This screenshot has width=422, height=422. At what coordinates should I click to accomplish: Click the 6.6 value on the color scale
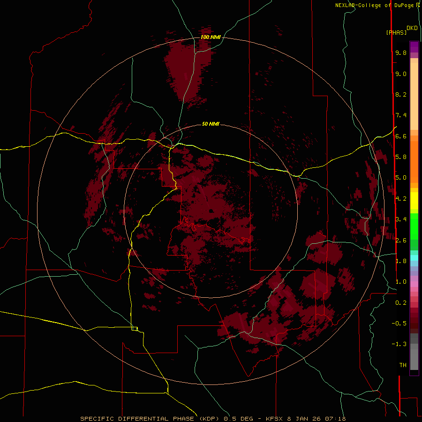click(x=401, y=136)
